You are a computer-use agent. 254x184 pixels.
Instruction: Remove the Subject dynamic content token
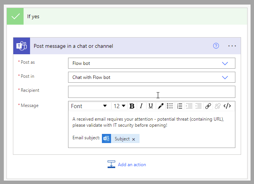[133, 139]
